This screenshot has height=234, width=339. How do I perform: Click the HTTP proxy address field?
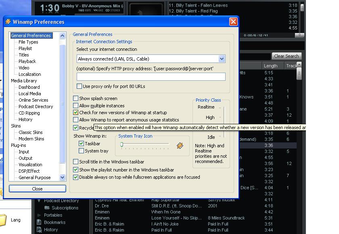click(x=151, y=77)
